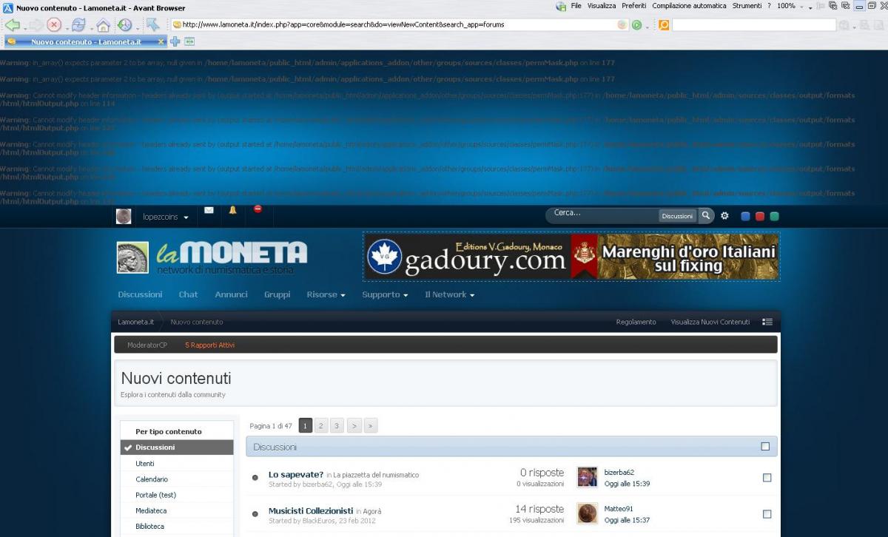The width and height of the screenshot is (888, 537).
Task: Open the forum messages envelope icon
Action: [x=209, y=211]
